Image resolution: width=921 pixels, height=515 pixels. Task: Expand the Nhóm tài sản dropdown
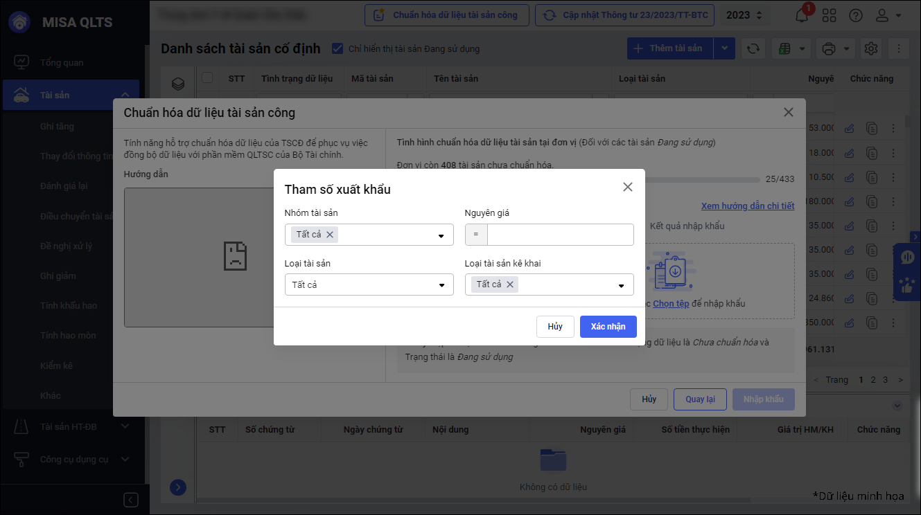click(x=441, y=235)
